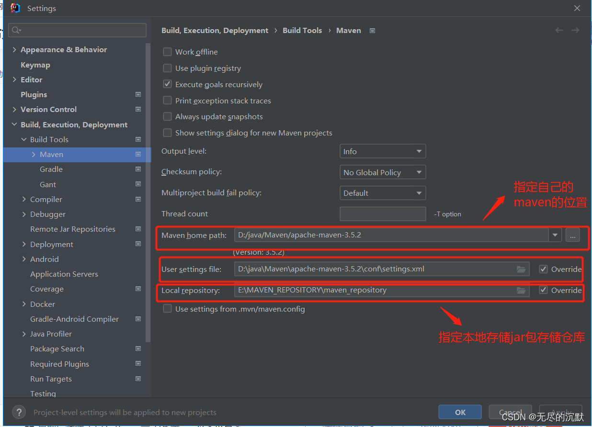
Task: Uncheck Override for User settings file
Action: (x=543, y=269)
